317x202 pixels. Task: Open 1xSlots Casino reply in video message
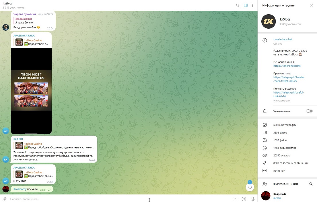(32, 42)
